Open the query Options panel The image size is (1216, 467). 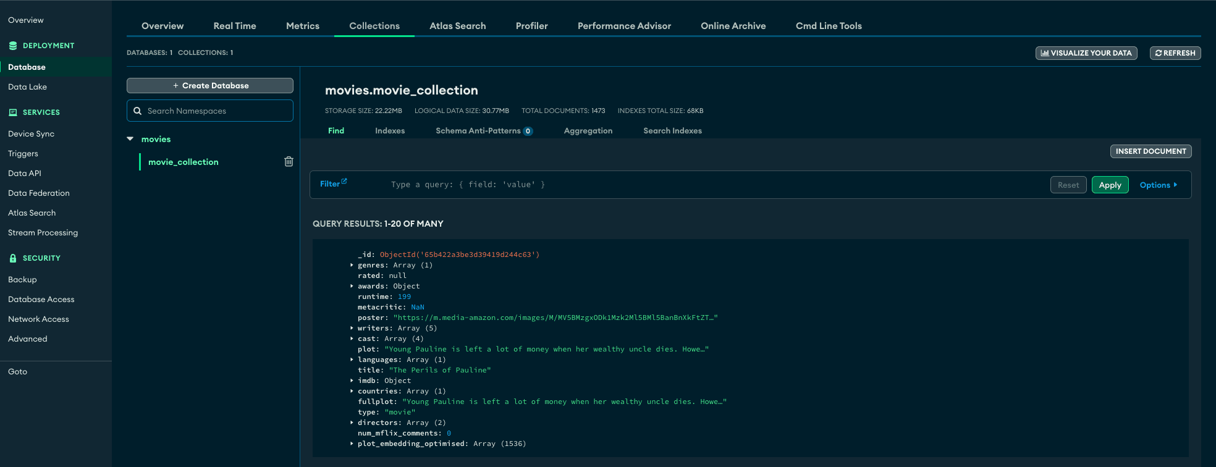1159,185
